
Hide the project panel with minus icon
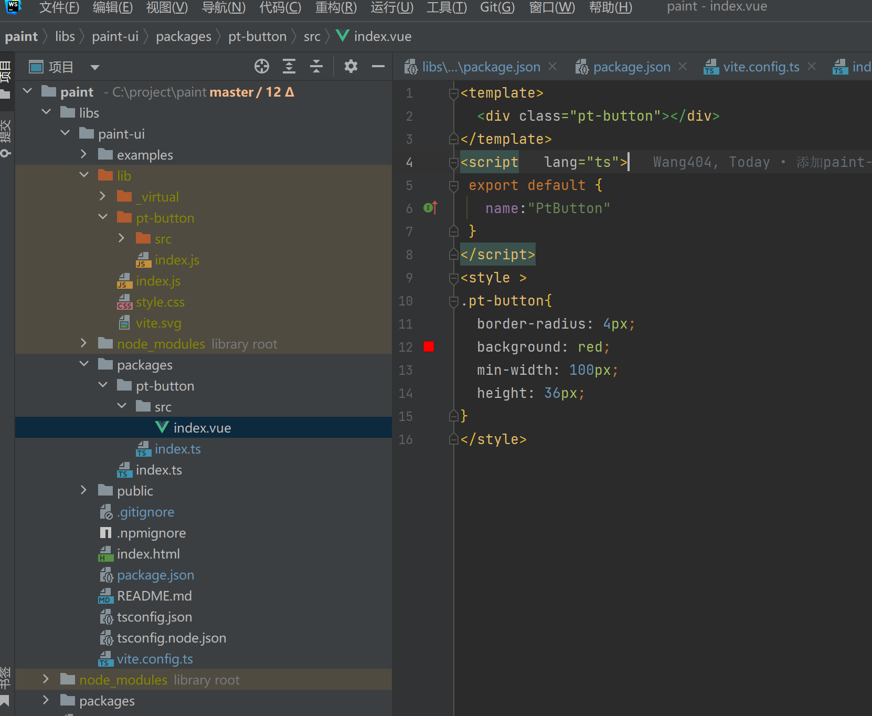coord(378,67)
